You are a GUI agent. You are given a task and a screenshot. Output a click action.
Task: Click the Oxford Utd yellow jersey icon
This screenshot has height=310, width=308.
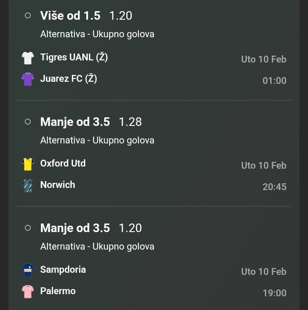tap(28, 164)
